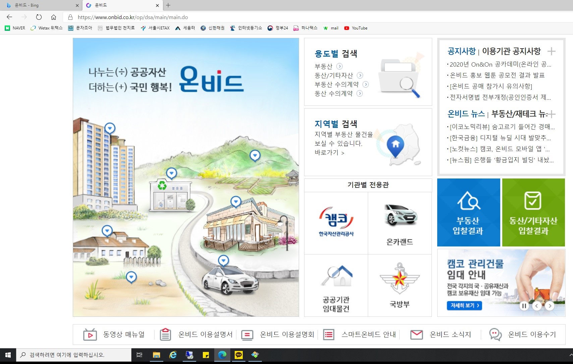Image resolution: width=573 pixels, height=364 pixels.
Task: Show the next banner slide
Action: (550, 306)
